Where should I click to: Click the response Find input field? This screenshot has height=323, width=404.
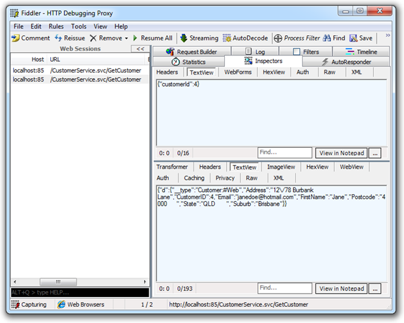click(285, 288)
